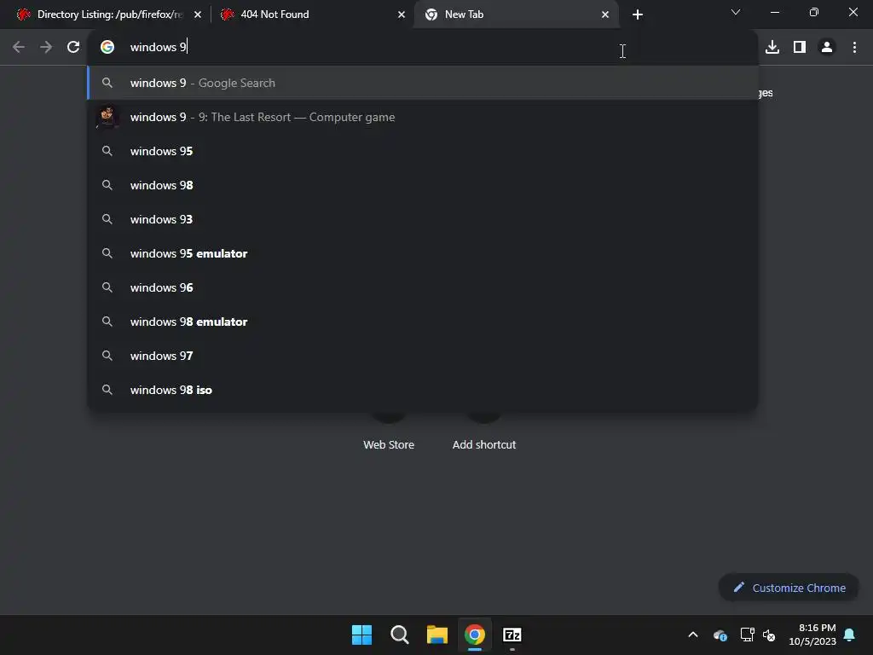Click the muted volume tray icon
Screen dimensions: 873x655
pos(769,635)
